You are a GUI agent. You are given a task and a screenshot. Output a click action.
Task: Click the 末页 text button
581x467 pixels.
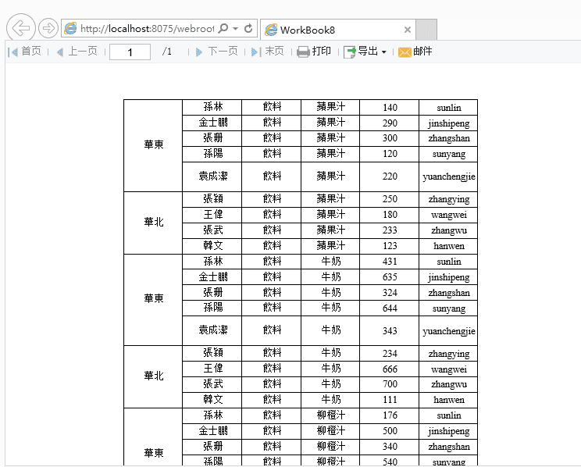tap(275, 51)
